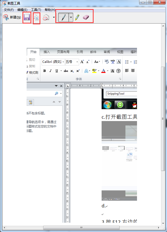167x232 pixels.
Task: Select the yellow Highlighter tool
Action: point(77,18)
